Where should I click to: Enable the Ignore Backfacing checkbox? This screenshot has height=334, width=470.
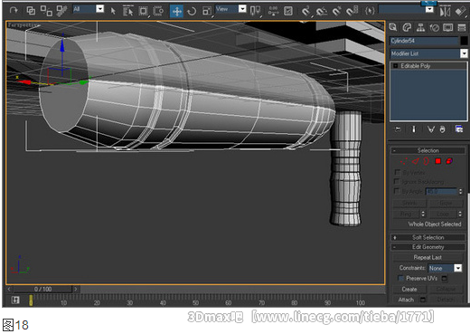point(397,181)
